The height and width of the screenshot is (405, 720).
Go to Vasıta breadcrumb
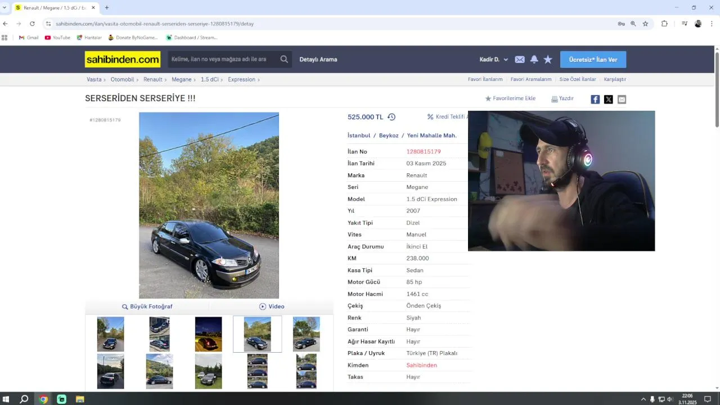[94, 79]
